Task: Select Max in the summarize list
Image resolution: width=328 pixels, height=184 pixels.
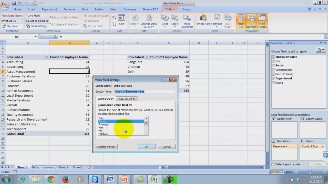Action: click(121, 128)
